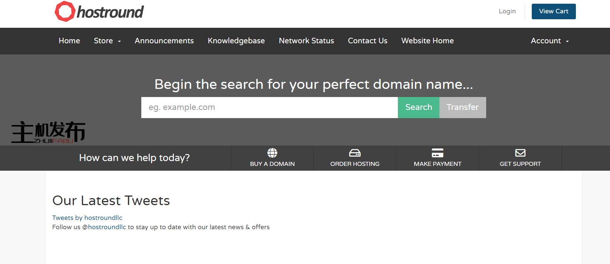Click the View Cart button

(x=554, y=11)
